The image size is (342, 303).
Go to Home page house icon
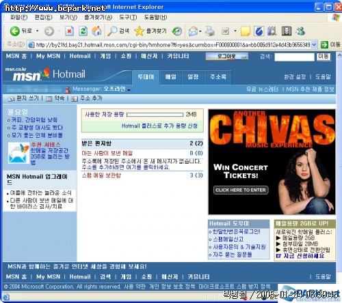point(96,31)
